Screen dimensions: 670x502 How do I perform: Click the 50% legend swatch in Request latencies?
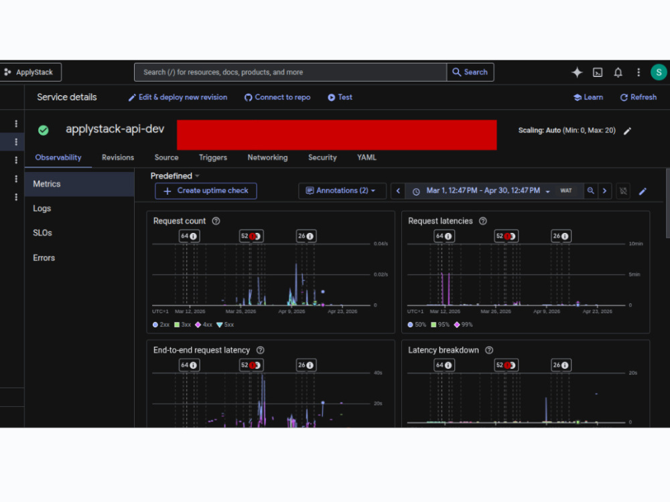pyautogui.click(x=410, y=325)
